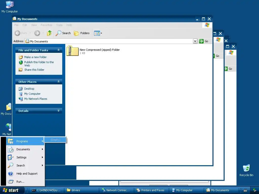Click the Publish to Web globe icon

coord(21,62)
